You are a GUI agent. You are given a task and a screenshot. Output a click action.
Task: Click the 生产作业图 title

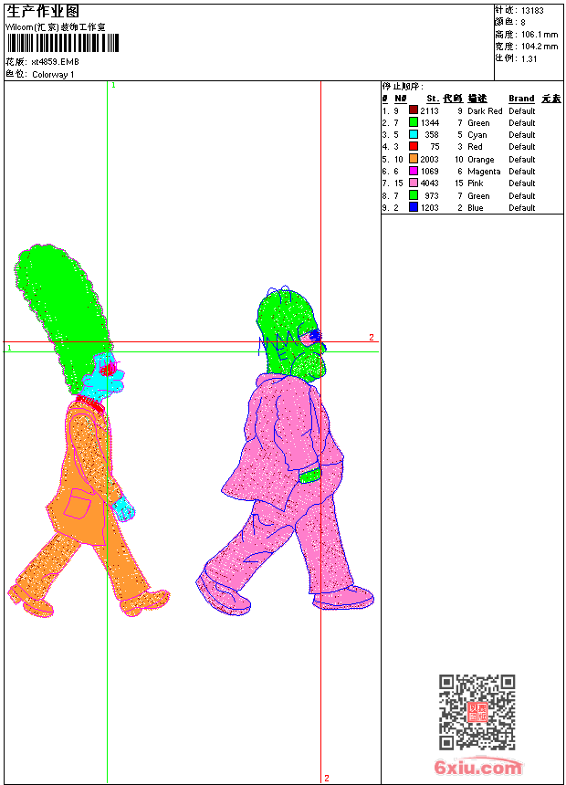click(43, 12)
